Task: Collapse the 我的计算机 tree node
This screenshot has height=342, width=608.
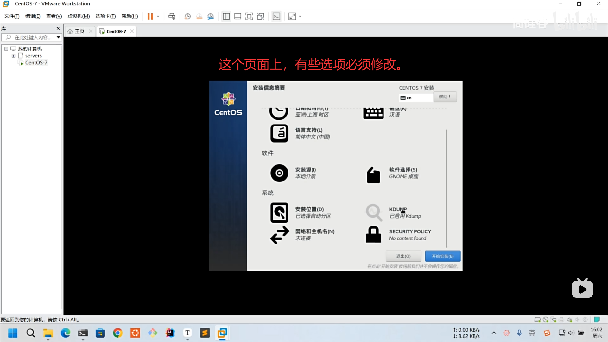Action: click(x=6, y=49)
